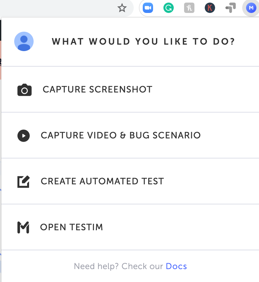Select the Honey extension icon

coord(189,8)
